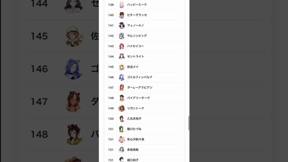This screenshot has width=288, height=162.
Task: Click 駿川たづな avatar icon
Action: pyautogui.click(x=122, y=129)
